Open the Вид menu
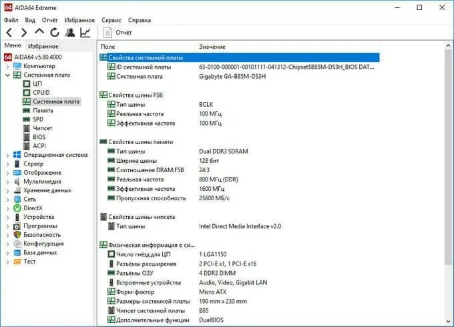Viewport: 454px width, 327px height. [x=30, y=20]
